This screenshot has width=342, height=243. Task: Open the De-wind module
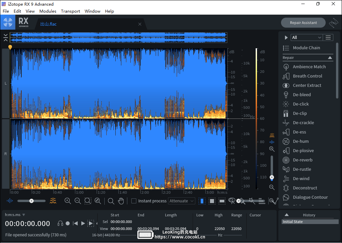tap(296, 179)
